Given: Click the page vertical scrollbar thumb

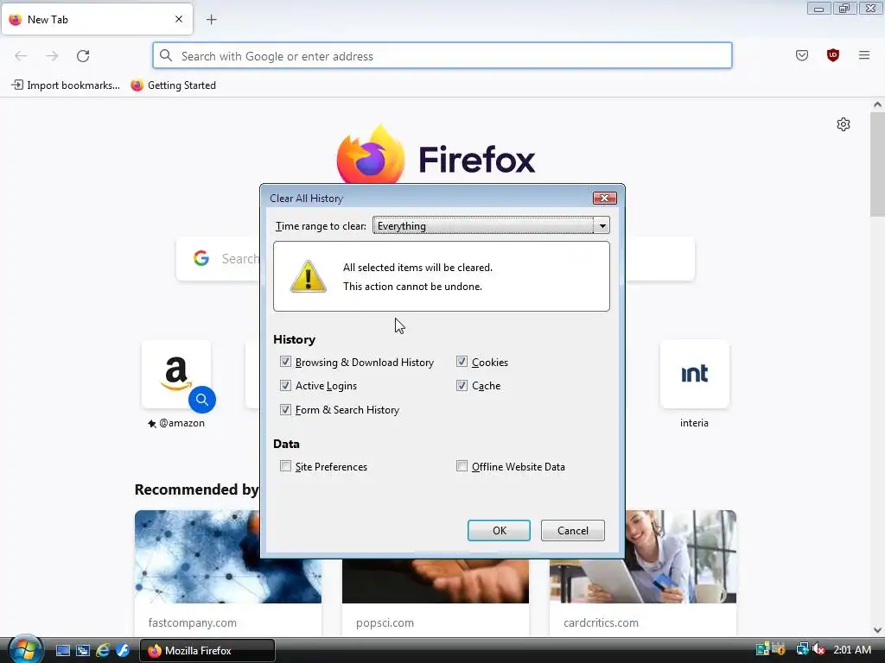Looking at the screenshot, I should [877, 165].
